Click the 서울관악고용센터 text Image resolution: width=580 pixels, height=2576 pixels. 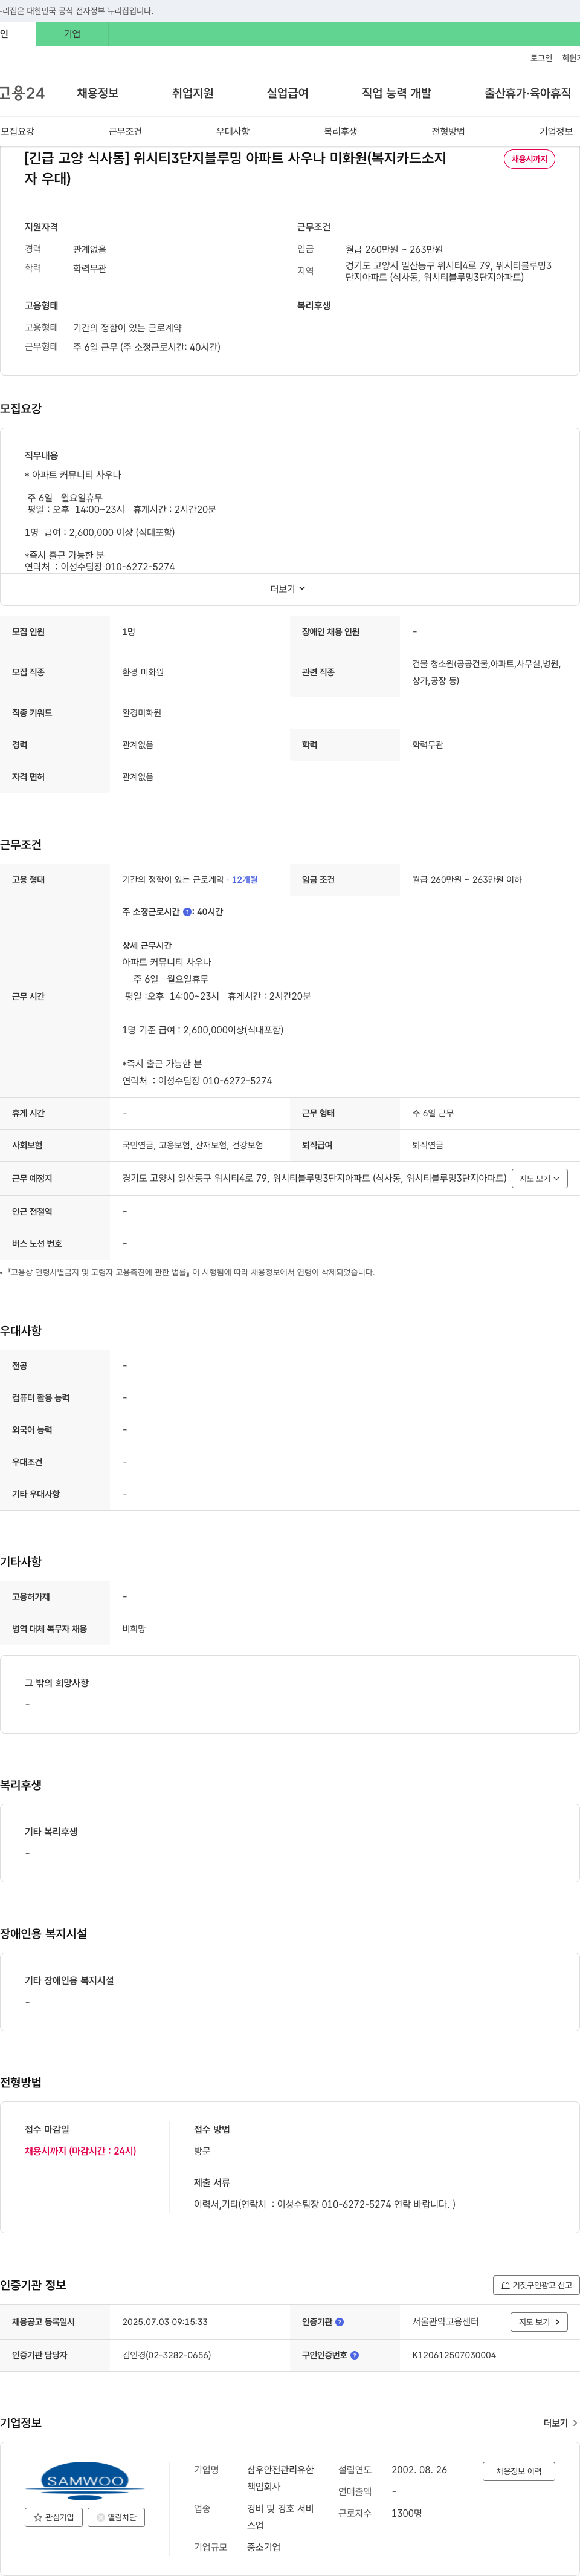pos(445,2322)
